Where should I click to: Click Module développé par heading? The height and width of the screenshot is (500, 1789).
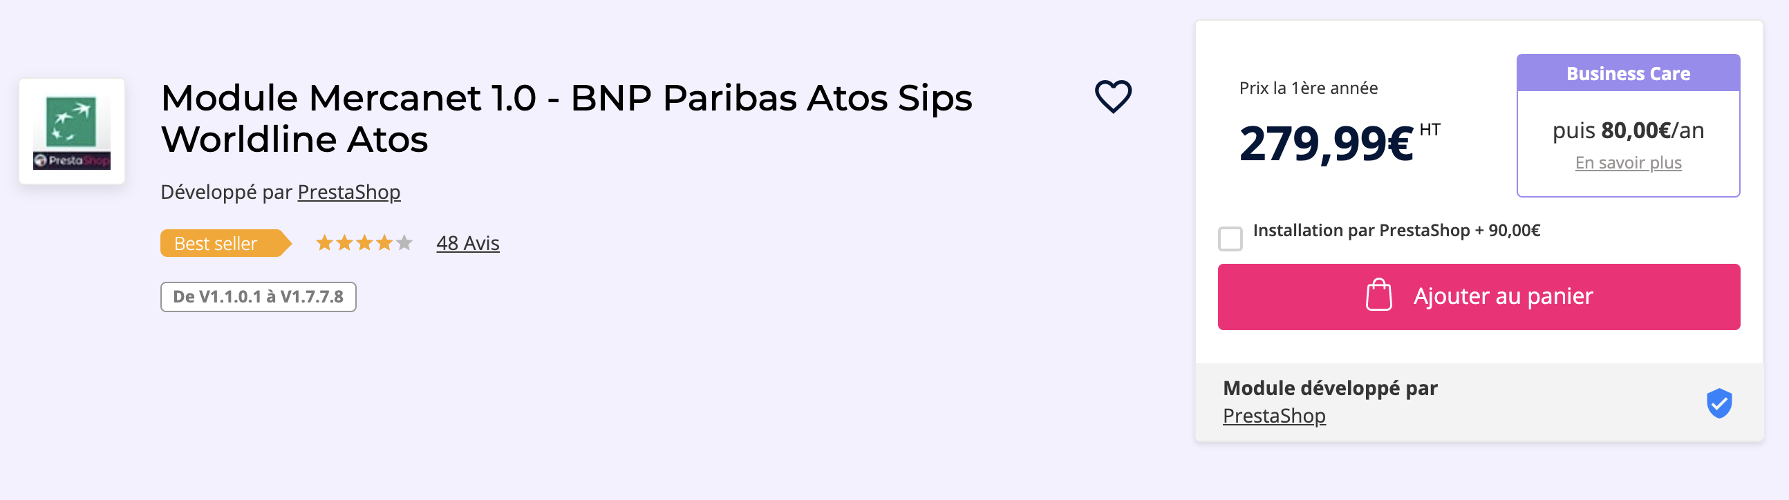[x=1330, y=388]
